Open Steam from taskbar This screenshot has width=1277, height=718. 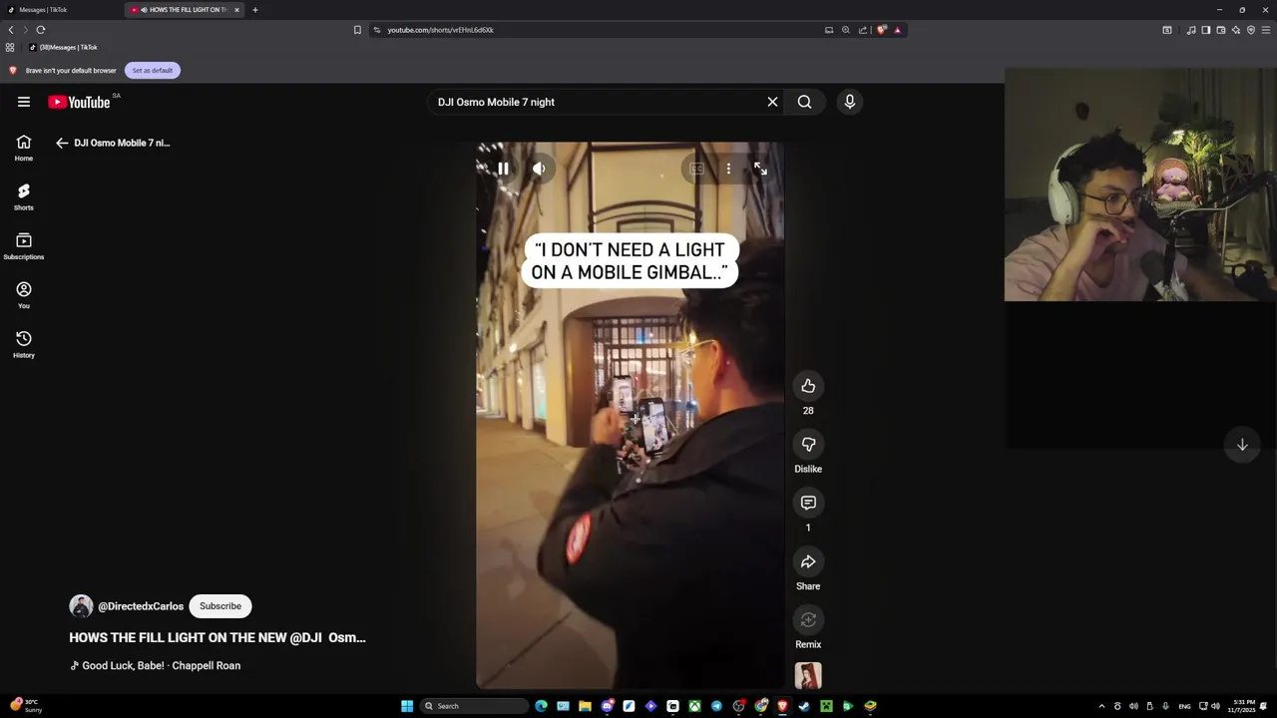point(804,706)
